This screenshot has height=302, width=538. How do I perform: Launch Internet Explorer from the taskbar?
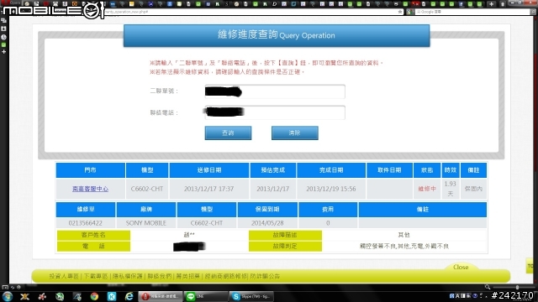coord(129,296)
